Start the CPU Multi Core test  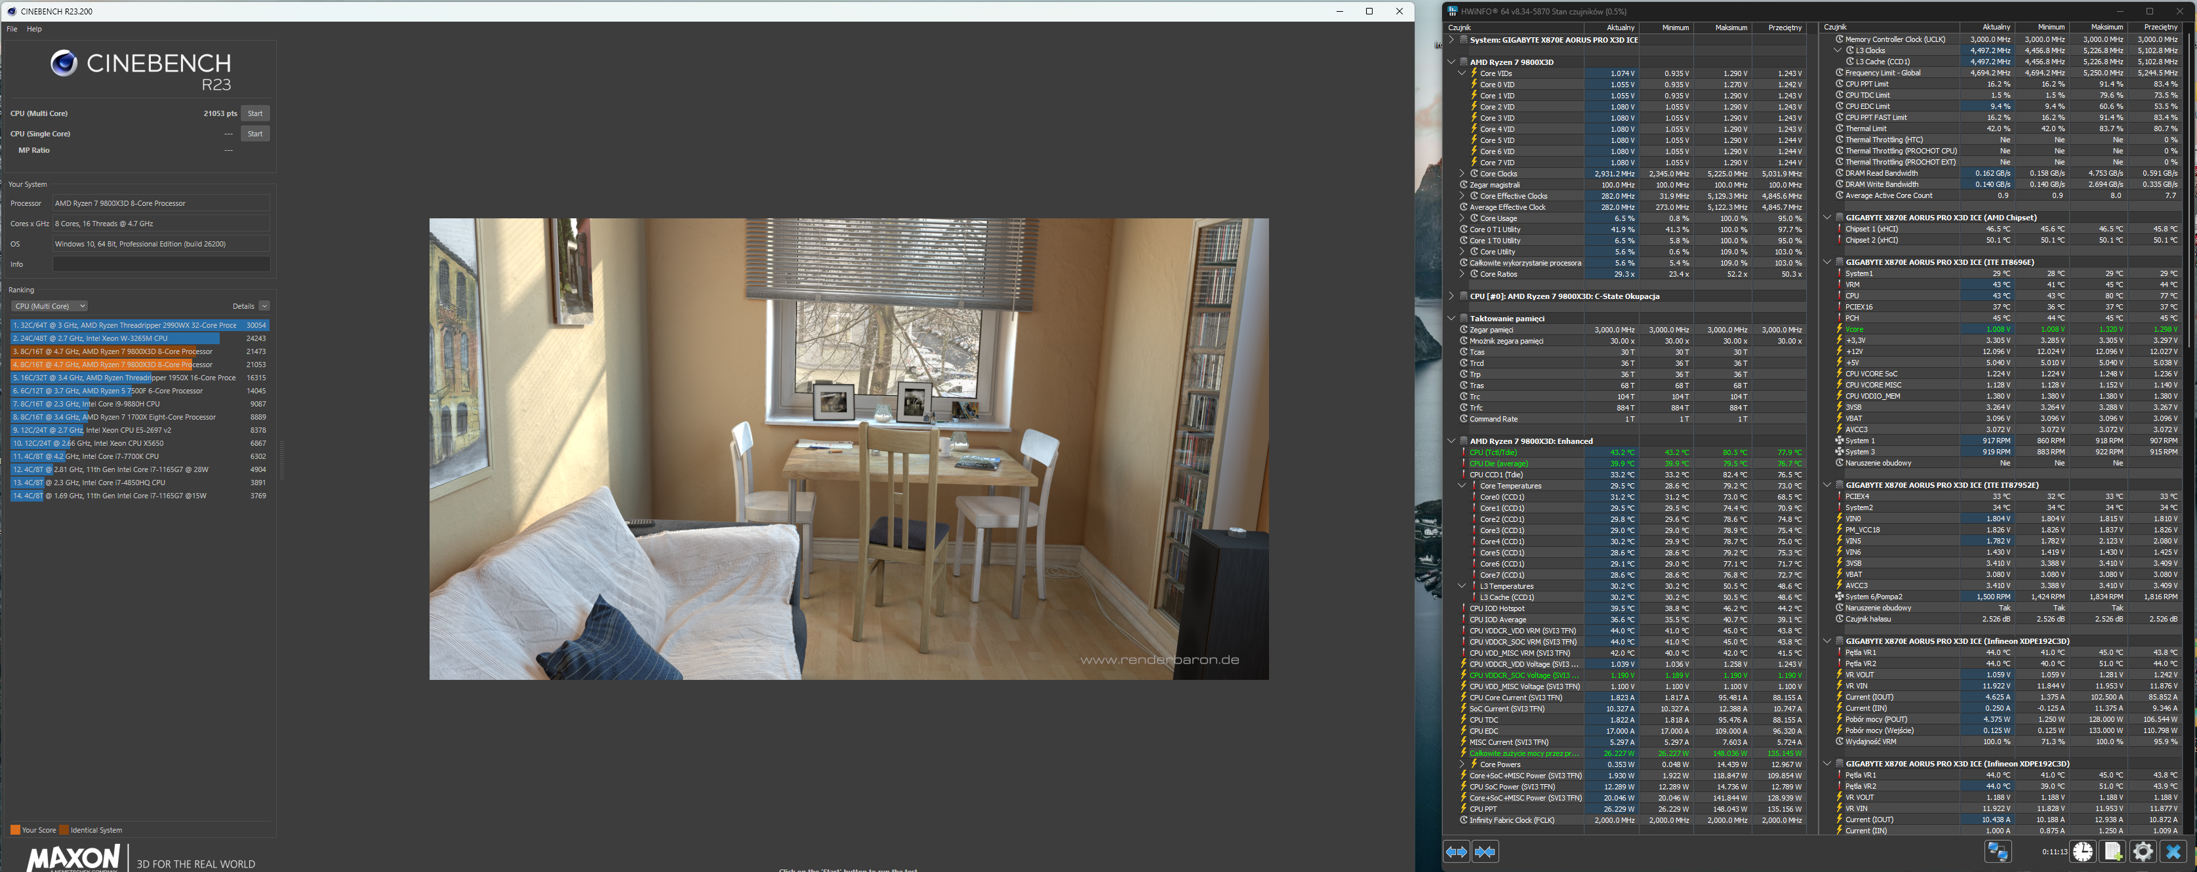255,113
